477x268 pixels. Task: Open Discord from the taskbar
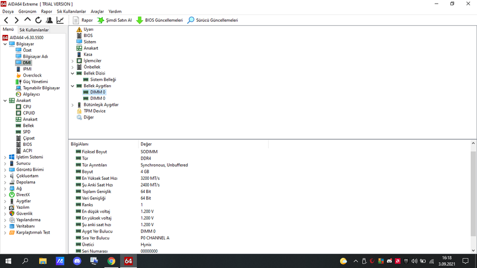pos(77,261)
